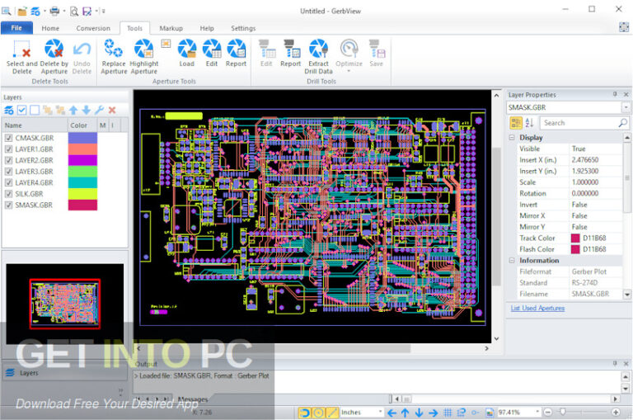Sort Layer Properties alphabetically
Viewport: 633px width, 420px height.
pyautogui.click(x=529, y=122)
